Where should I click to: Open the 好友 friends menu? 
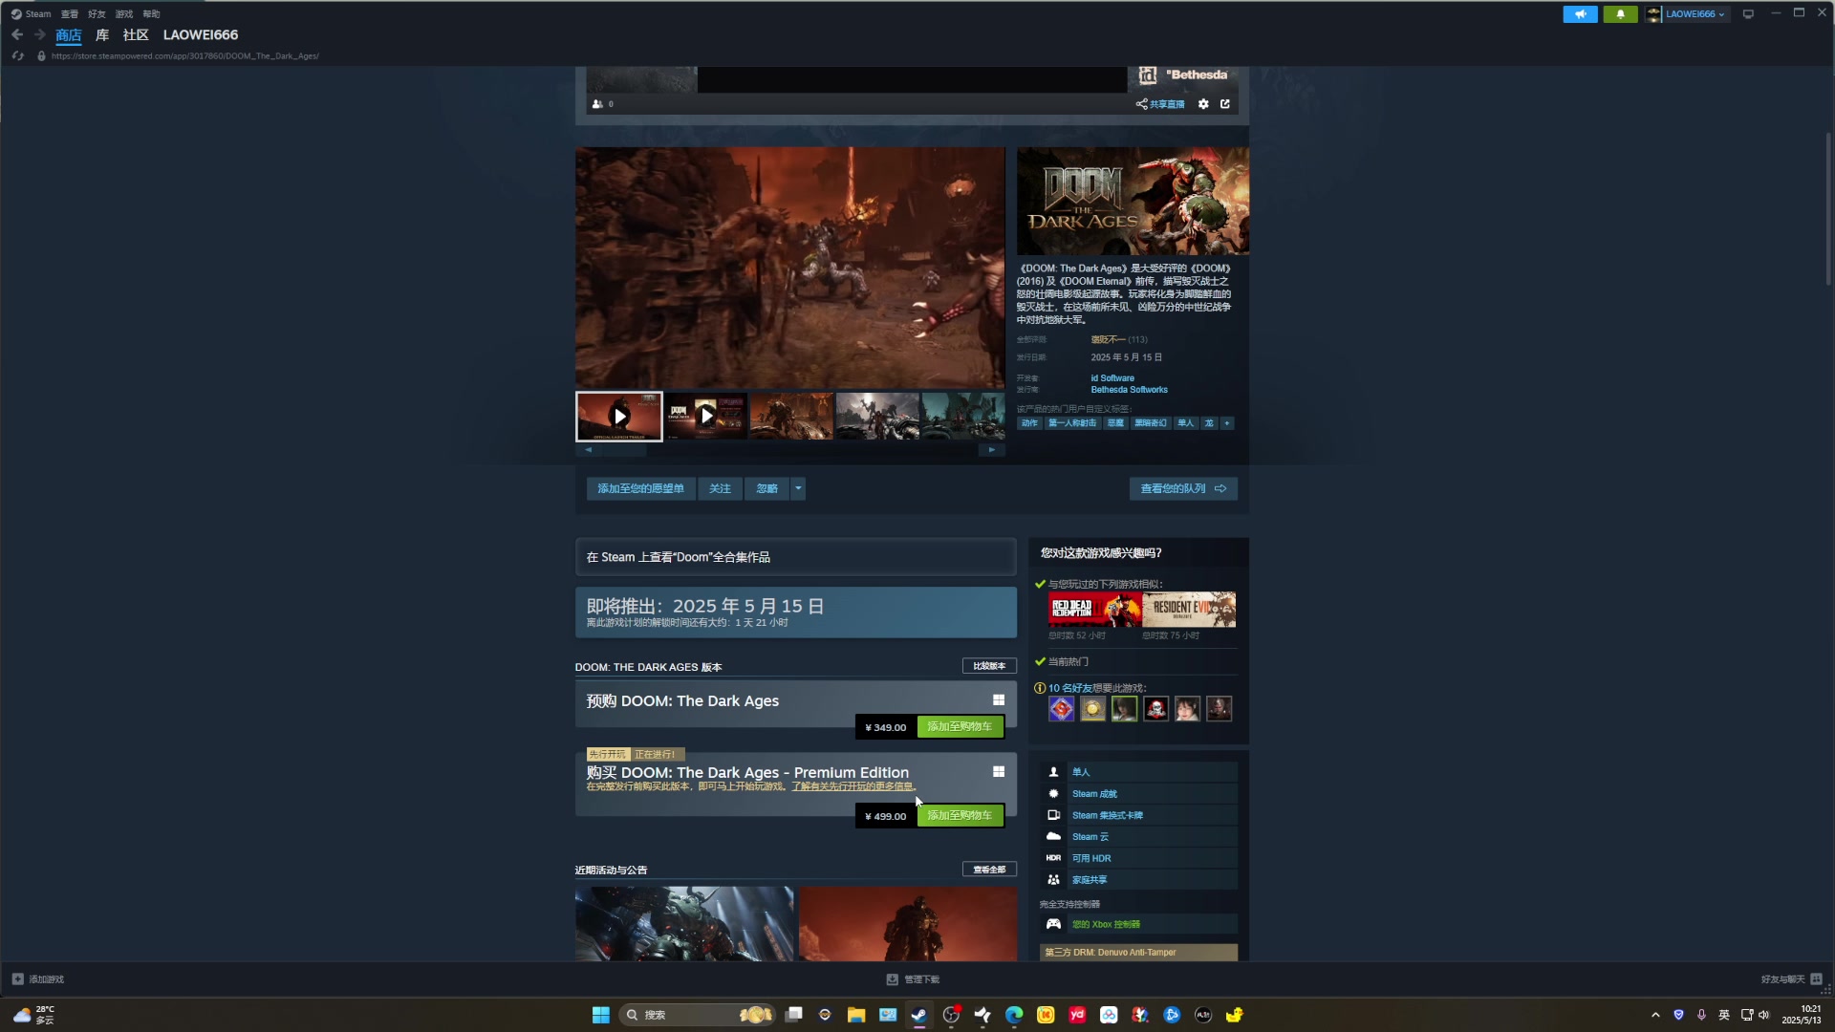(97, 14)
